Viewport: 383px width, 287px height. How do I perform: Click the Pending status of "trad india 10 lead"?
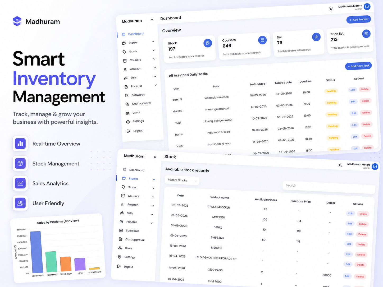pos(334,138)
